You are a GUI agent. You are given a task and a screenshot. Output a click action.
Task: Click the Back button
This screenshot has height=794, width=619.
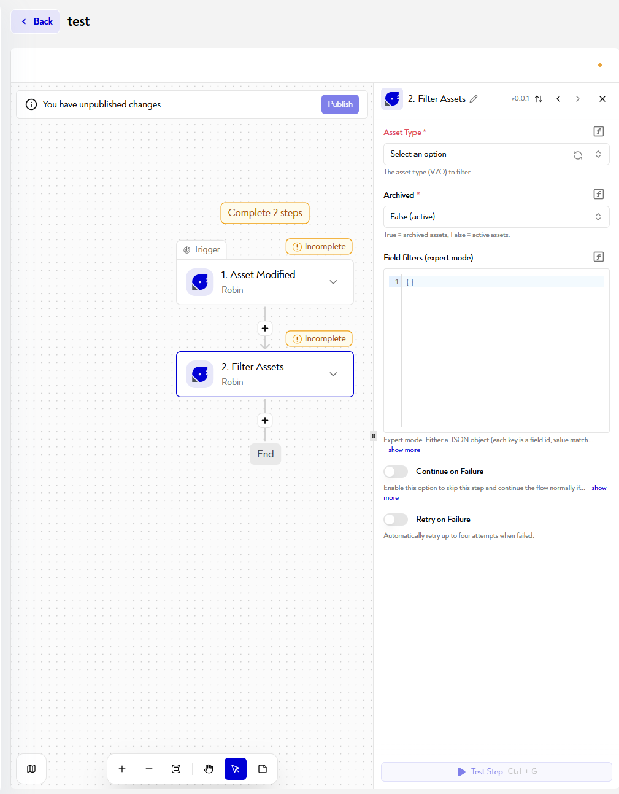point(36,21)
